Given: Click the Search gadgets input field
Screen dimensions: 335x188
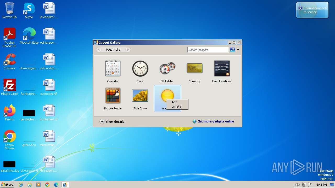Looking at the screenshot, I should tap(208, 50).
